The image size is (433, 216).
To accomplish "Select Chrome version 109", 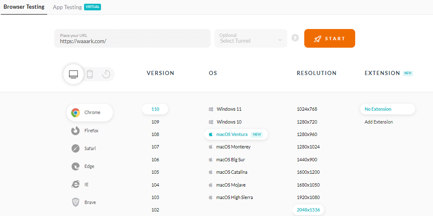I will (155, 122).
